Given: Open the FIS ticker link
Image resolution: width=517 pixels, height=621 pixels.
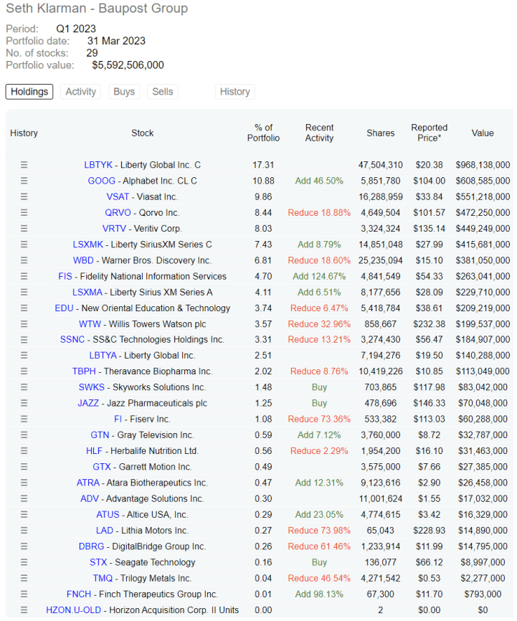Looking at the screenshot, I should click(x=65, y=276).
